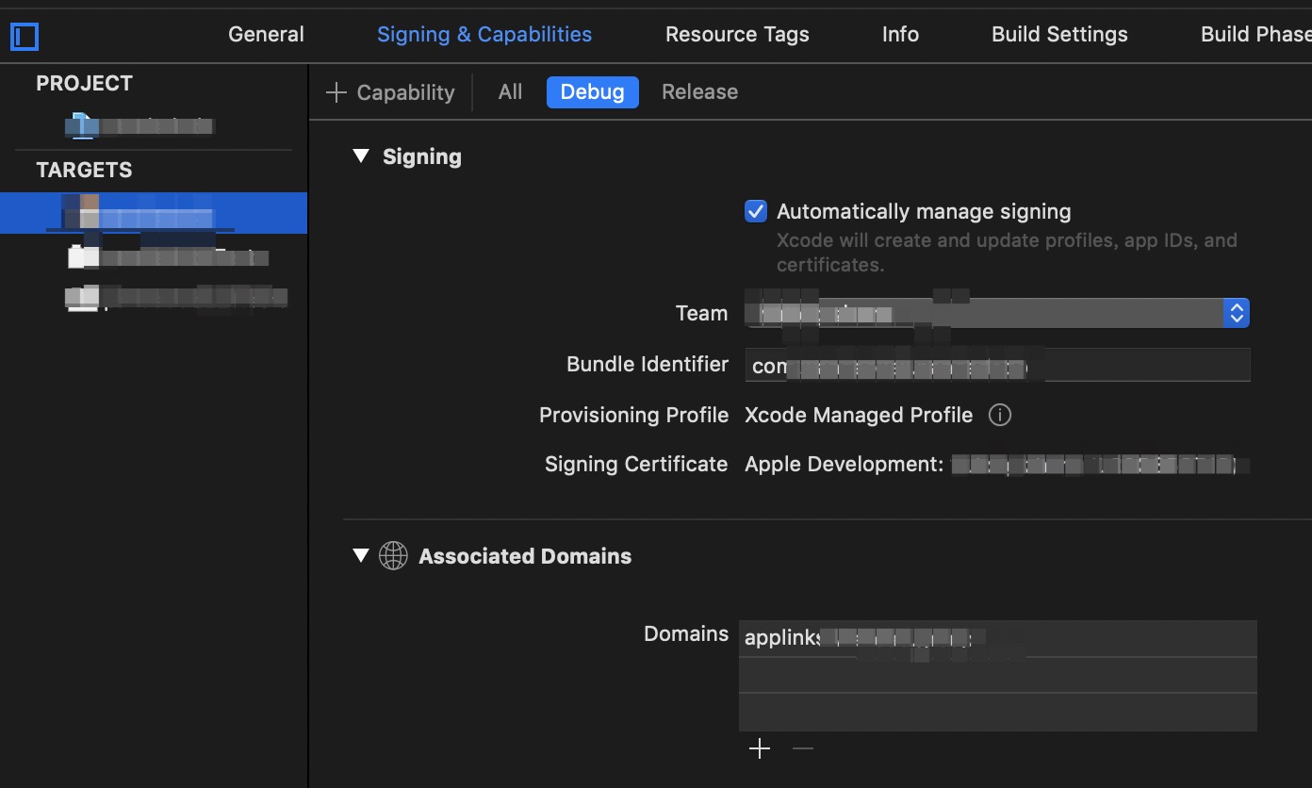Open the Build Settings tab
The width and height of the screenshot is (1312, 788).
pos(1059,35)
